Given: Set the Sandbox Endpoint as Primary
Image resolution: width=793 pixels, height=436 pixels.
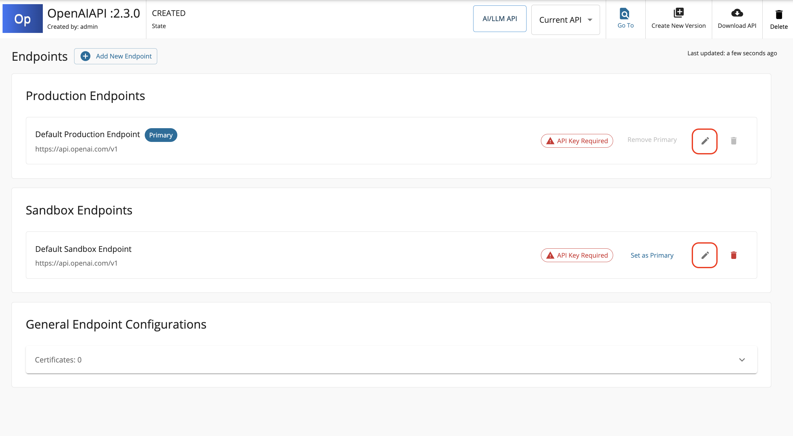Looking at the screenshot, I should click(x=652, y=255).
